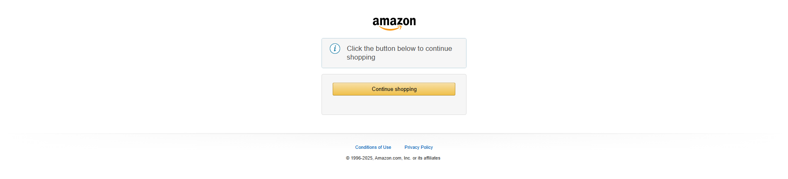Image resolution: width=788 pixels, height=179 pixels.
Task: Click the copyright symbol in the footer
Action: [x=348, y=158]
